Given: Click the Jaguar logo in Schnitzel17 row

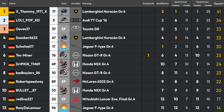Looking at the screenshot, I should (76, 46).
